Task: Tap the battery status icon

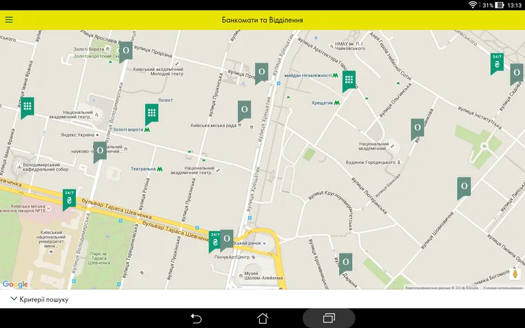Action: tap(499, 5)
